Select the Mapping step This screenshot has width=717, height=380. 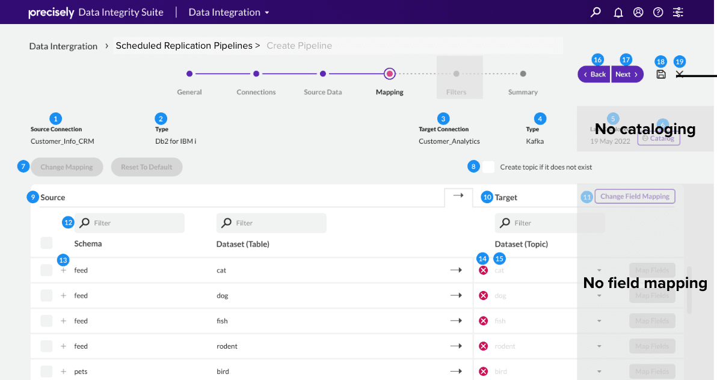[x=390, y=73]
